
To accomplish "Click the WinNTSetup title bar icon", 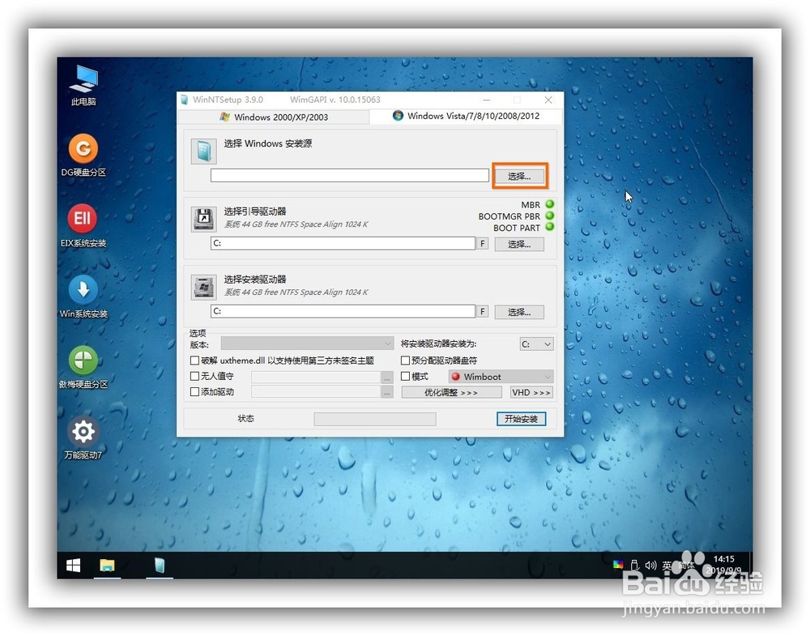I will 185,100.
